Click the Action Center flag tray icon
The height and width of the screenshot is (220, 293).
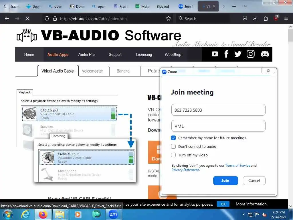pyautogui.click(x=257, y=215)
